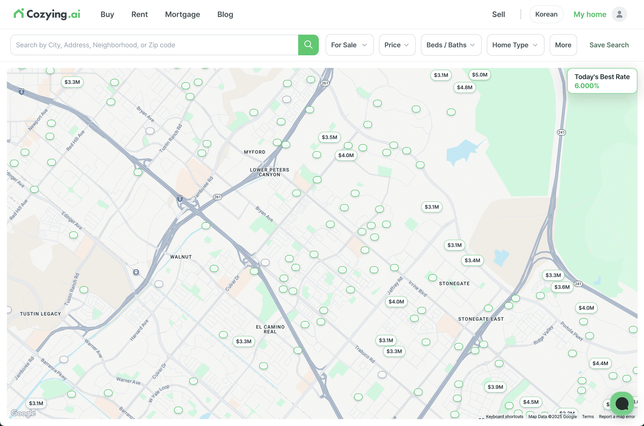Focus the city or address search field

(x=154, y=45)
